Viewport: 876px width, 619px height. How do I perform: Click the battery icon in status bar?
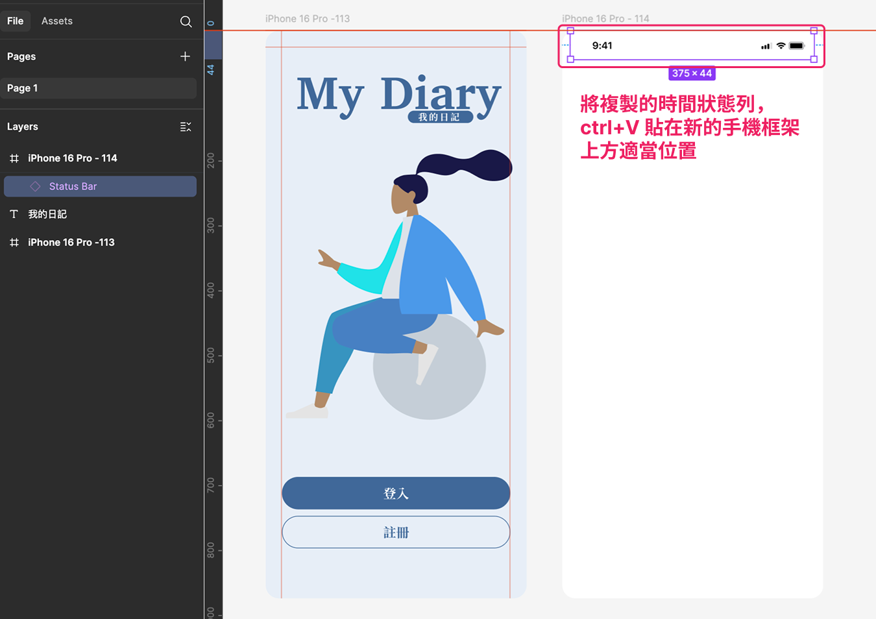pos(797,46)
